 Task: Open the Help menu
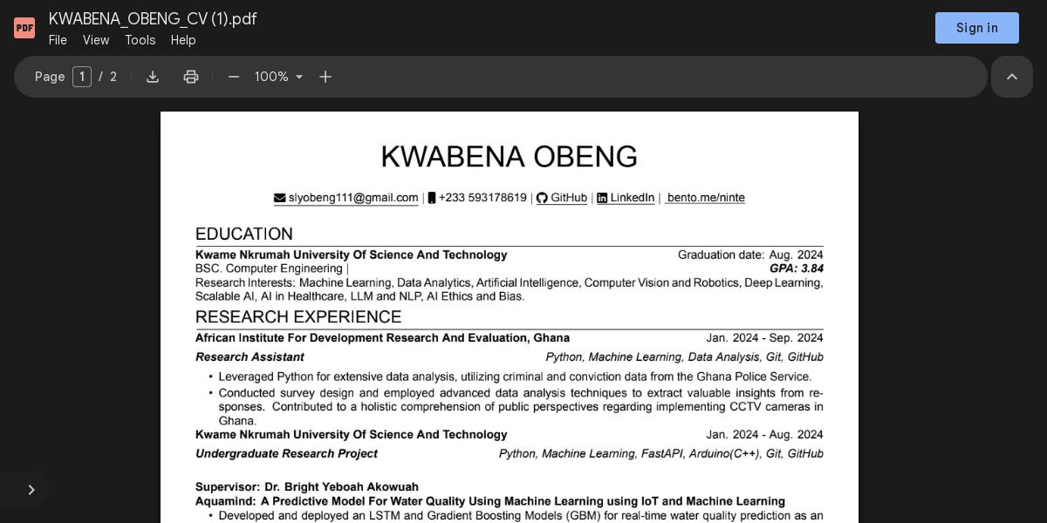[183, 40]
